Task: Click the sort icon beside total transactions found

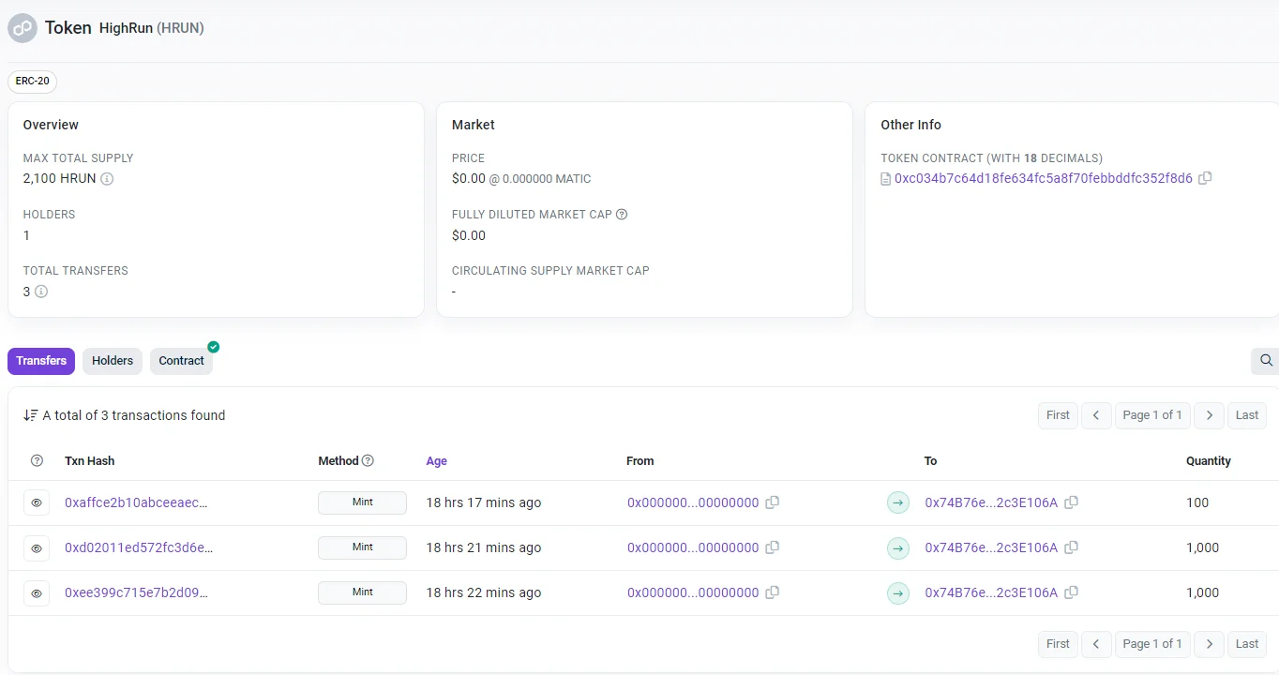Action: tap(31, 415)
